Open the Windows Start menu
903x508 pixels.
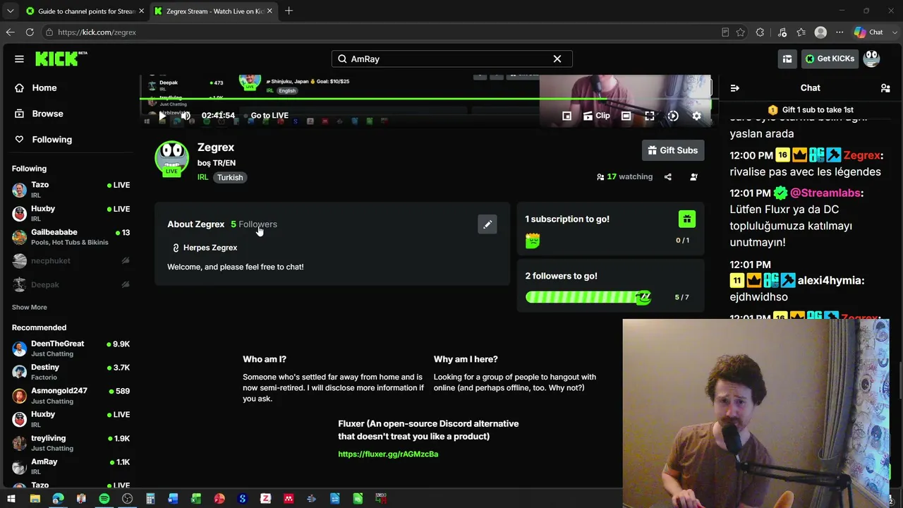tap(11, 499)
